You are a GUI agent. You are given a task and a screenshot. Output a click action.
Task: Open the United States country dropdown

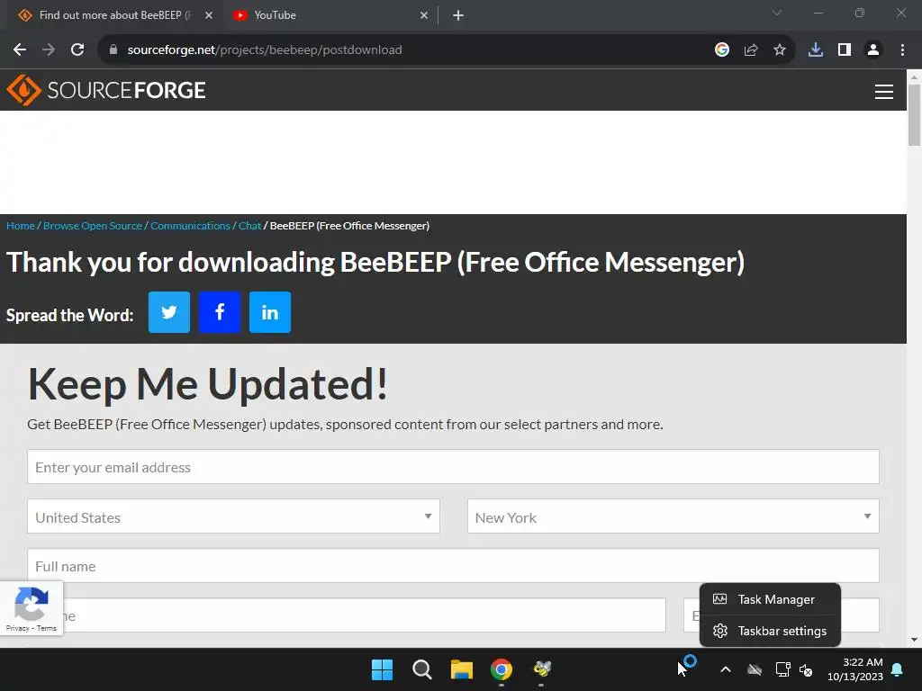click(x=233, y=516)
